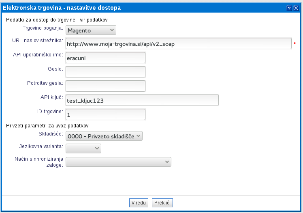Screen dimensions: 303x213
Task: Select the Potrditev gesla input box
Action: [x=105, y=86]
